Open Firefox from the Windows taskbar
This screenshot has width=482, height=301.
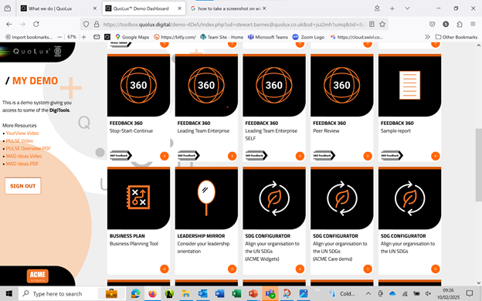[x=152, y=294]
